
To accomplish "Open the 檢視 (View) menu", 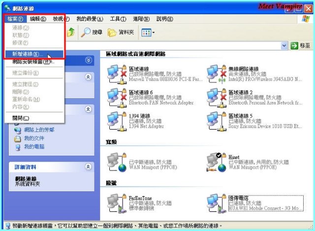I will [x=61, y=19].
